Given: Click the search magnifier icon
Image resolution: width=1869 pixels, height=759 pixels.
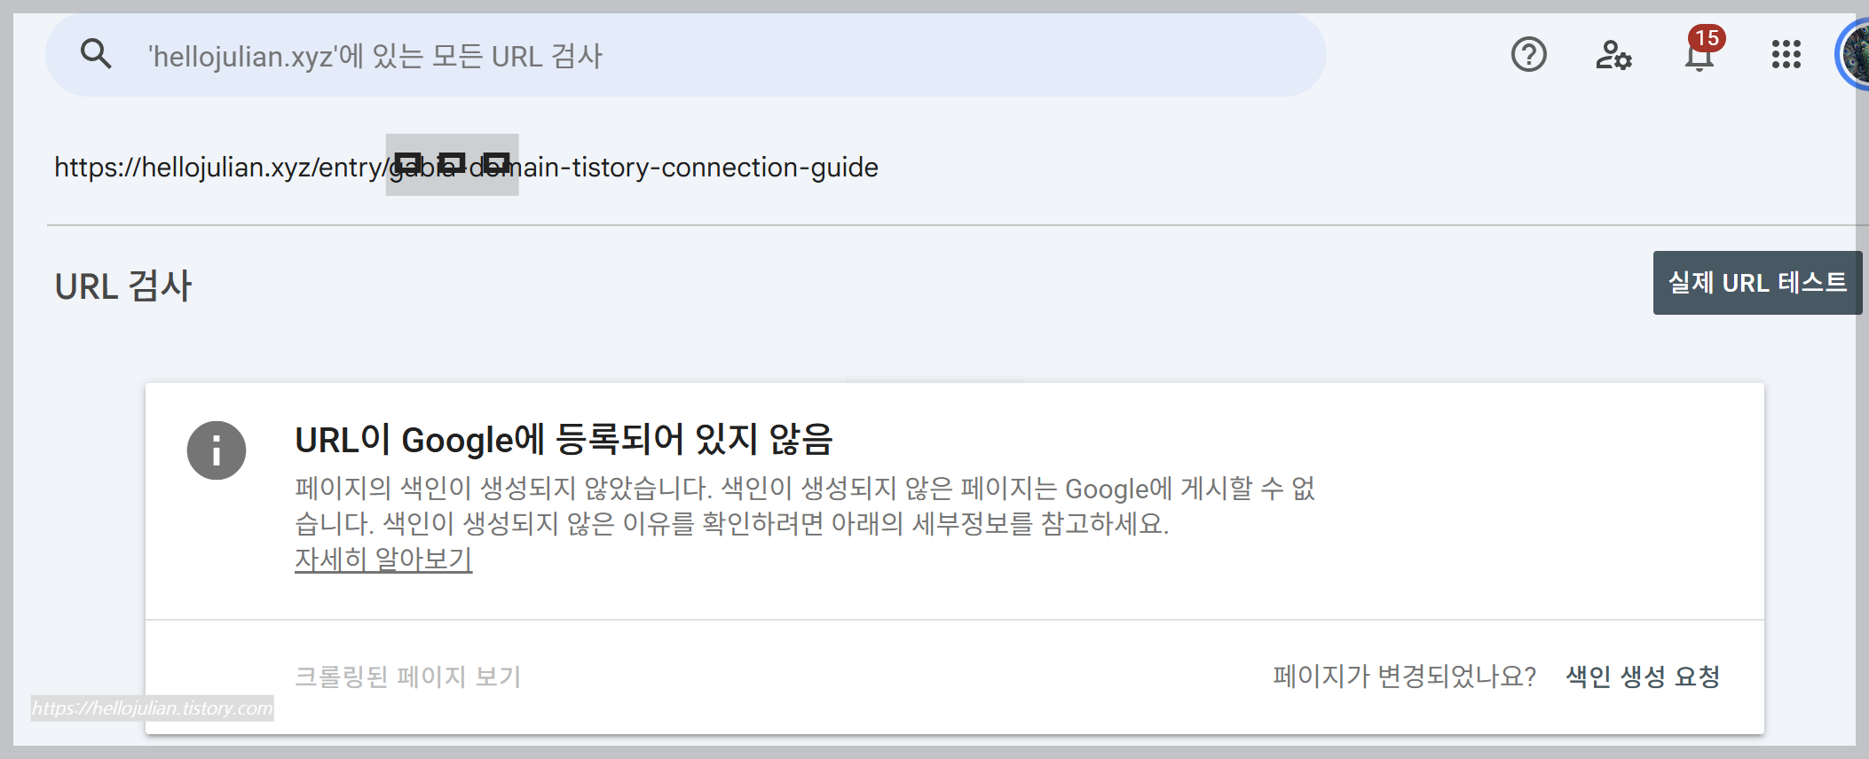Looking at the screenshot, I should [96, 55].
